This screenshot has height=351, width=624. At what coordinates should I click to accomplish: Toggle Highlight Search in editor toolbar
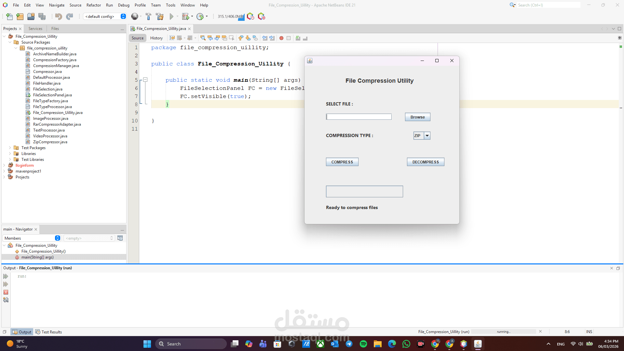[x=224, y=38]
